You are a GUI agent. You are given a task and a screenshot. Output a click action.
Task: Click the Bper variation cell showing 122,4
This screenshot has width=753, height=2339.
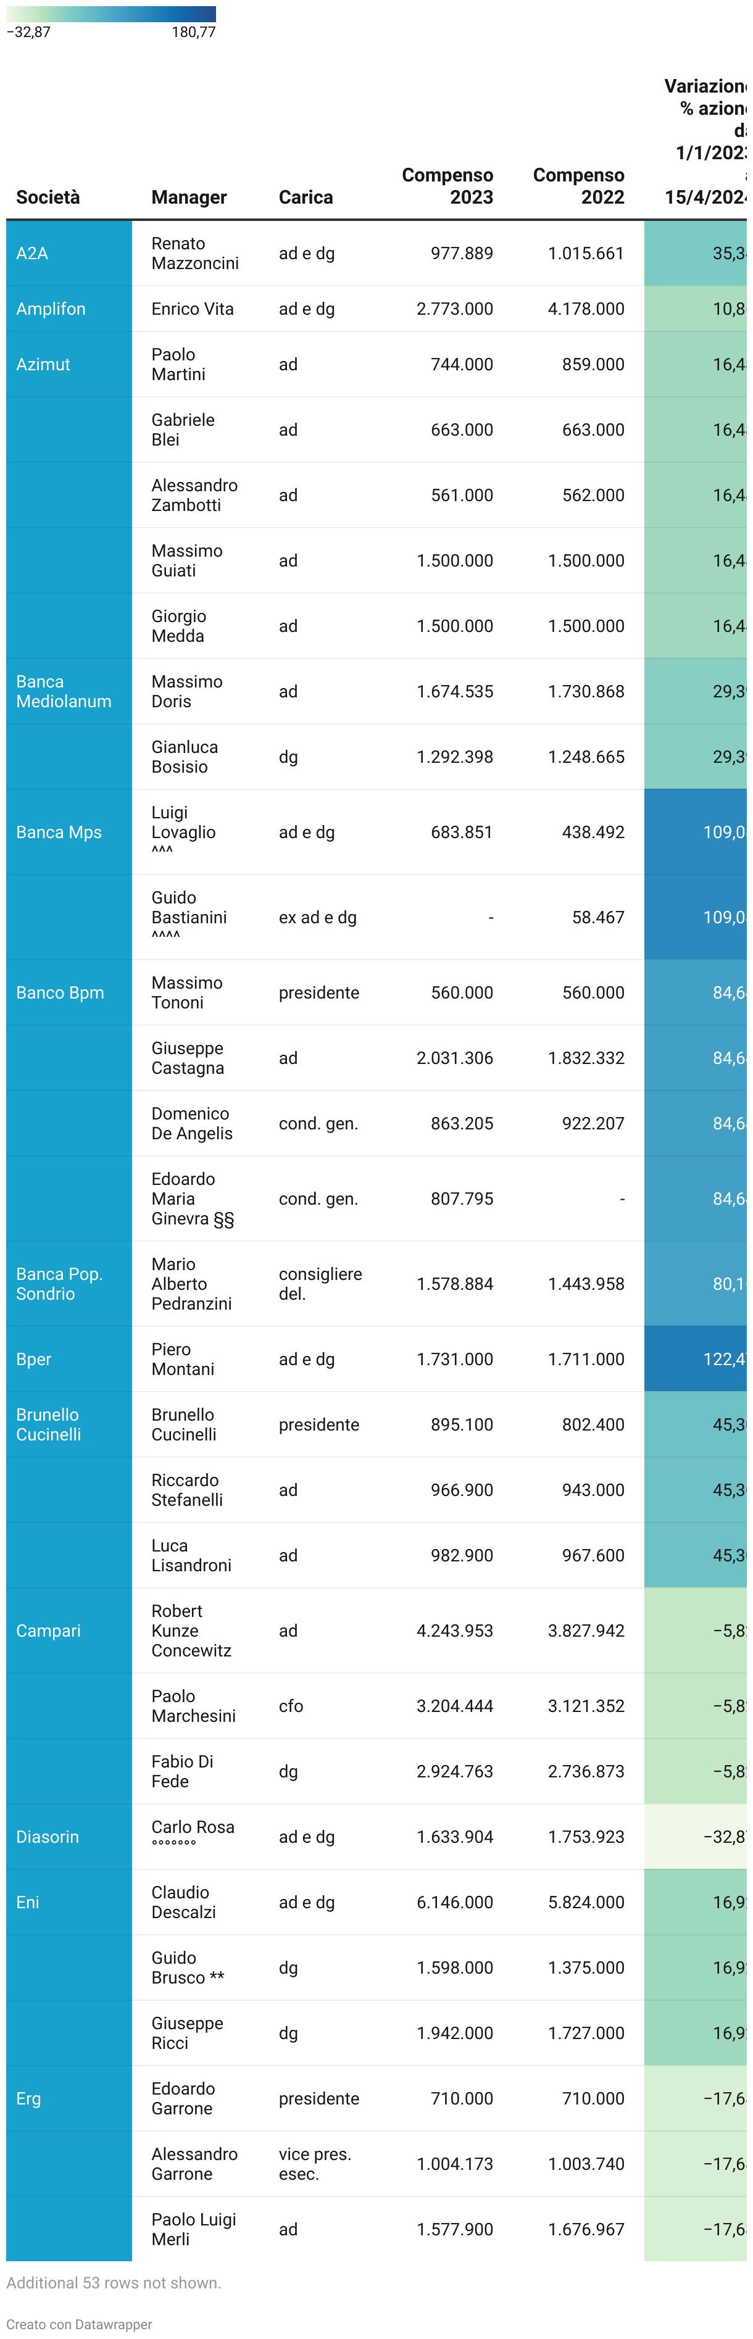(696, 1358)
